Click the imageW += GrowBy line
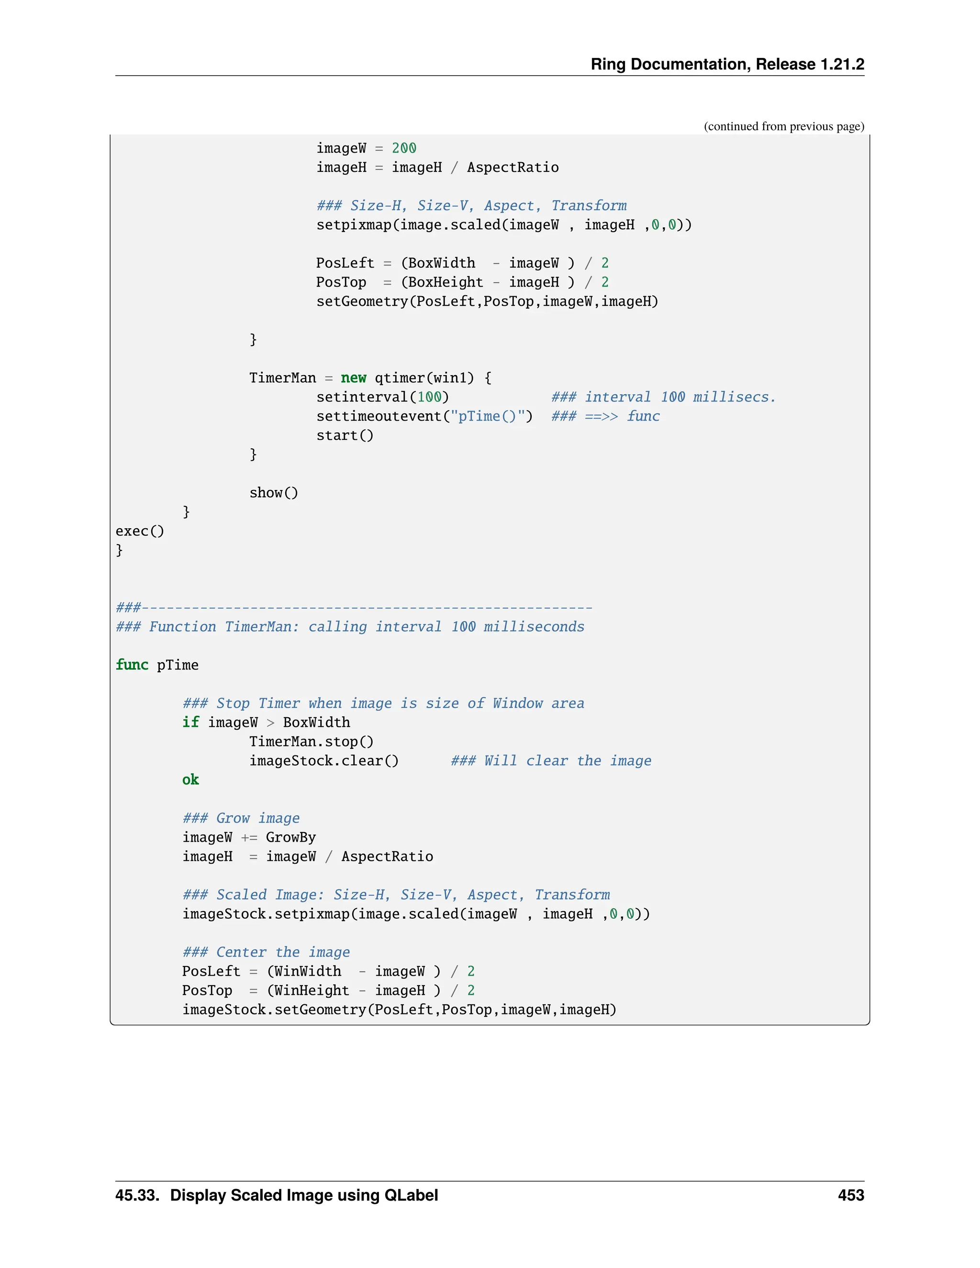Image resolution: width=980 pixels, height=1268 pixels. tap(249, 837)
